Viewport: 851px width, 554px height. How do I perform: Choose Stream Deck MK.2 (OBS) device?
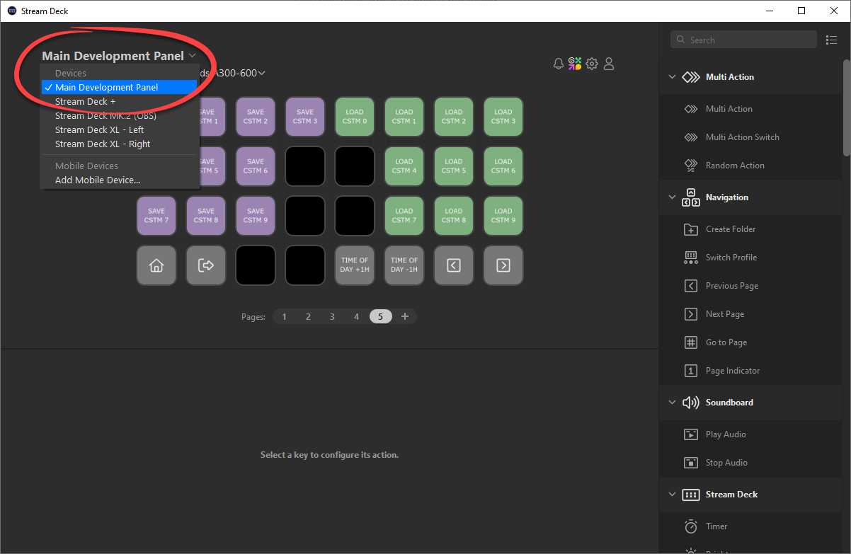point(118,116)
